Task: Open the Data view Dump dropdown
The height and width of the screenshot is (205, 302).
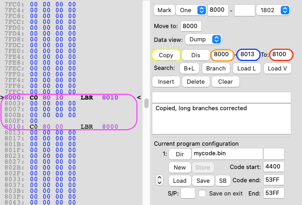Action: pos(203,39)
